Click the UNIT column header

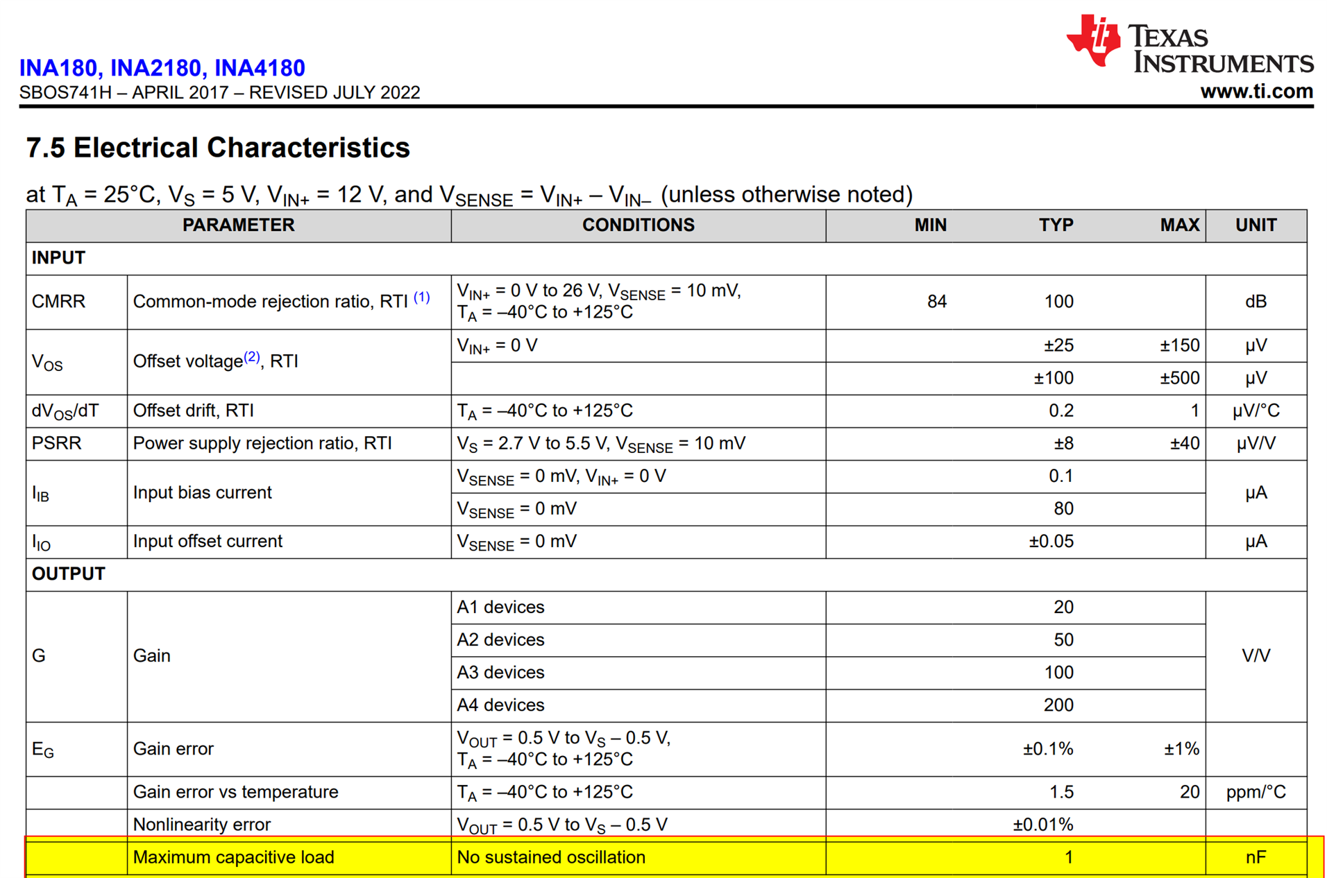(x=1256, y=225)
